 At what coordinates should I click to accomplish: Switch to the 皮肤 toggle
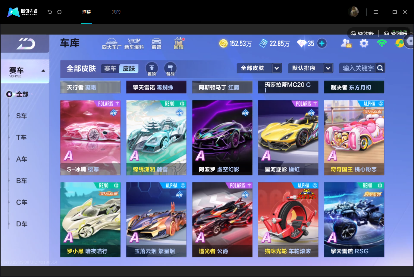(129, 68)
